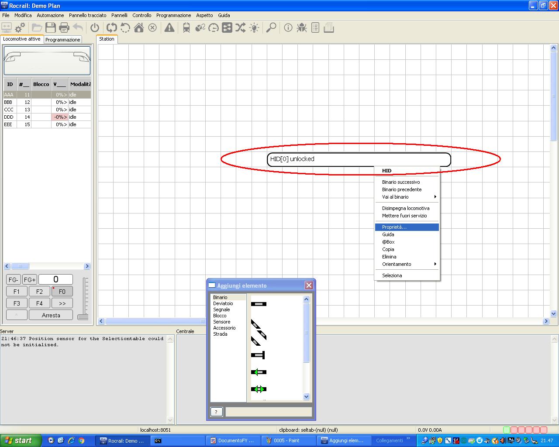559x447 pixels.
Task: Choose Seleziona in context menu
Action: click(x=407, y=275)
